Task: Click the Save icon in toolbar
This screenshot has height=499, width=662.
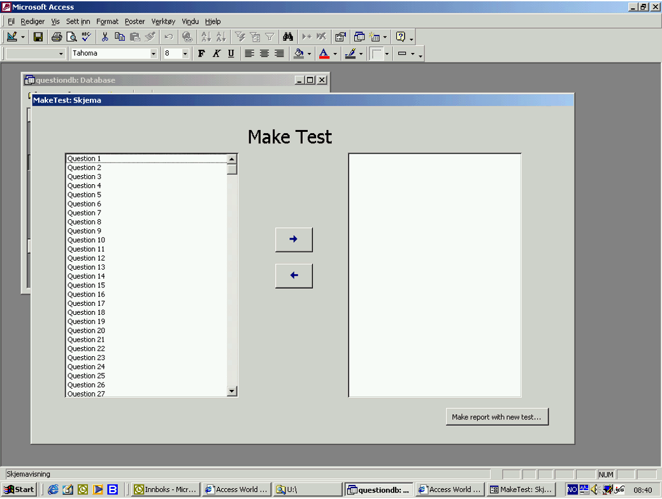Action: [38, 37]
